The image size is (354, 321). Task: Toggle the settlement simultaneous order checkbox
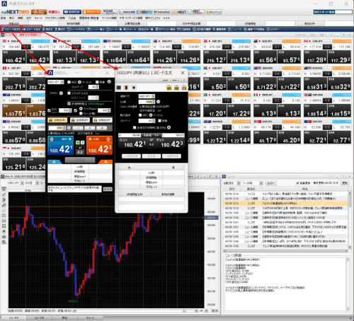(x=135, y=127)
